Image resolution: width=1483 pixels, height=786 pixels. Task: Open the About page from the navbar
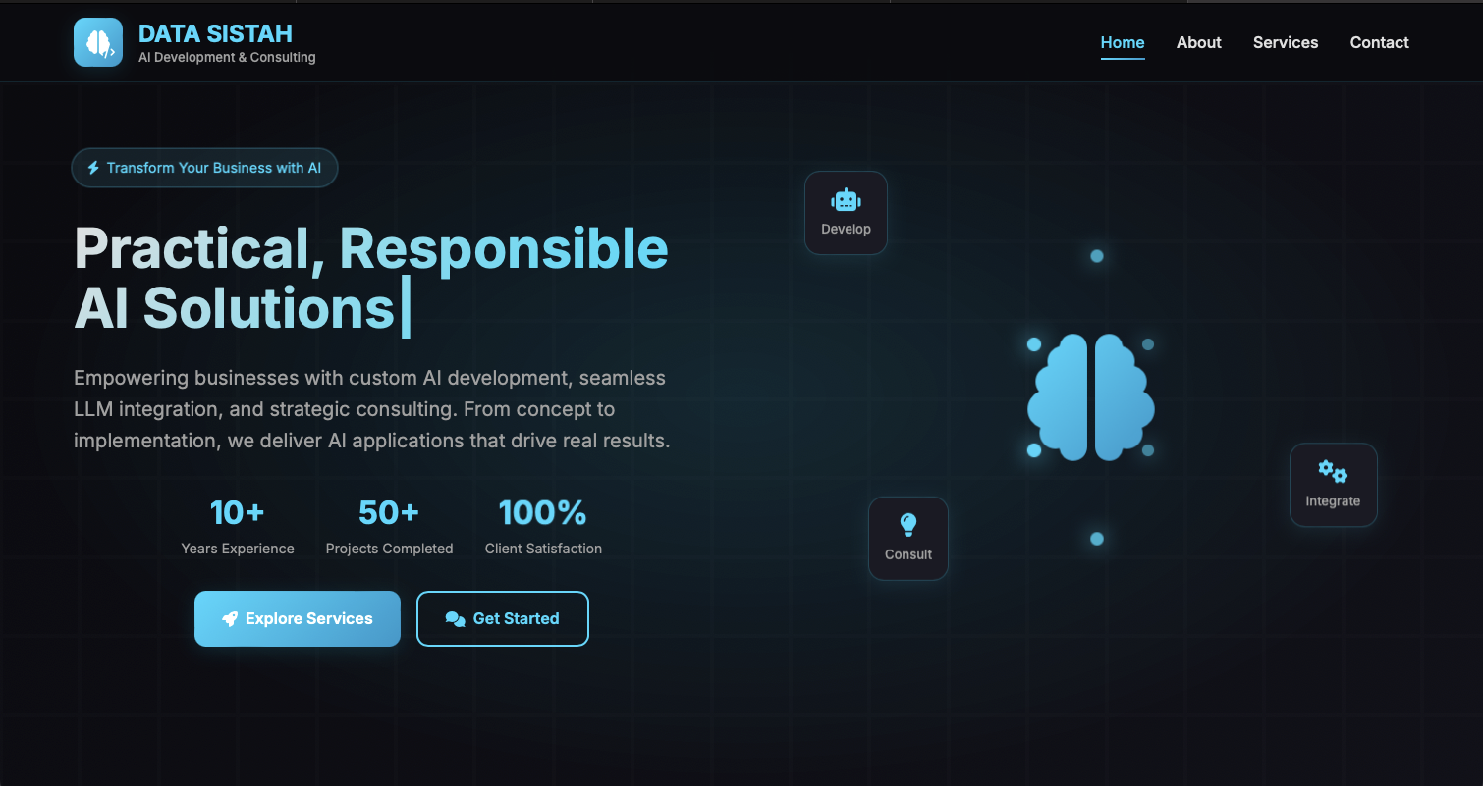tap(1198, 42)
